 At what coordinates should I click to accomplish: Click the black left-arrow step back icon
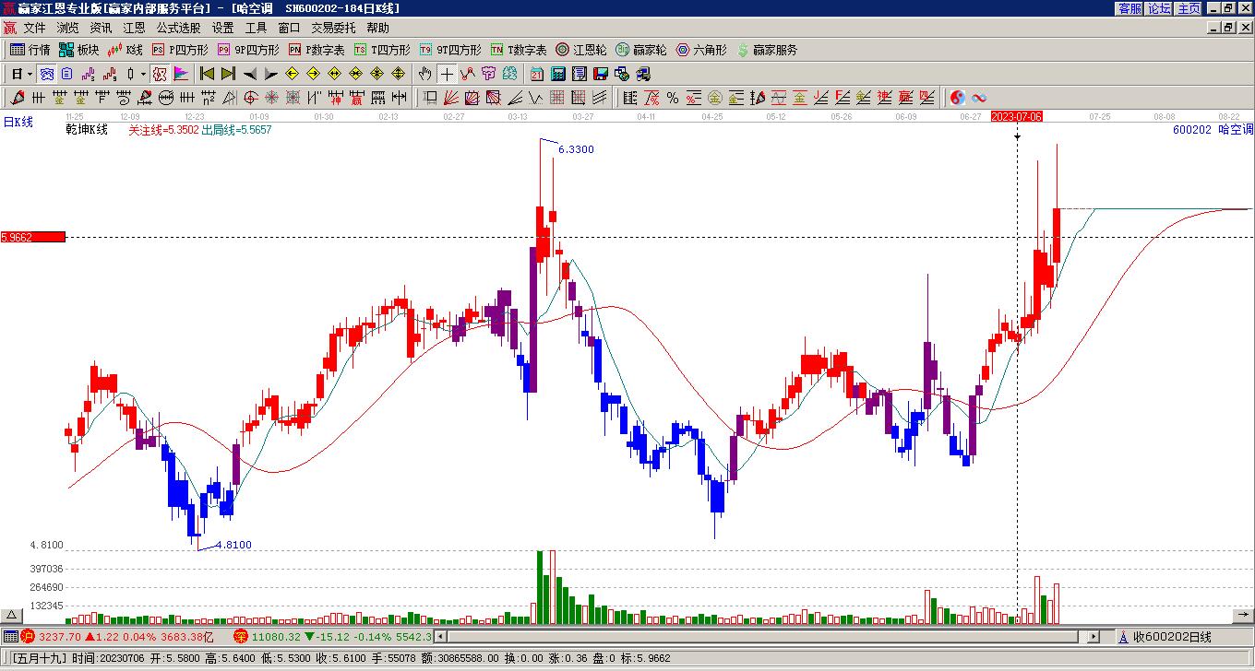point(249,74)
